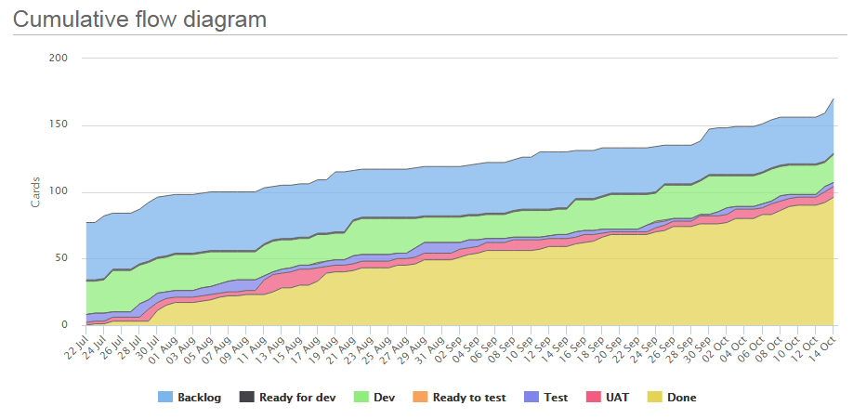Click the Test purple legend swatch

click(531, 398)
